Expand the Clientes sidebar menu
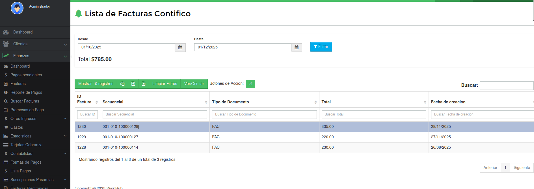The height and width of the screenshot is (189, 534). click(35, 44)
